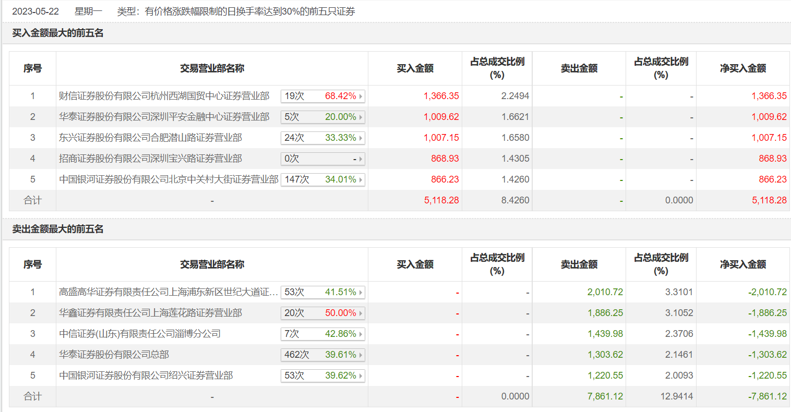Expand the 0次 history box for 招商证券
The width and height of the screenshot is (791, 412).
(x=323, y=159)
